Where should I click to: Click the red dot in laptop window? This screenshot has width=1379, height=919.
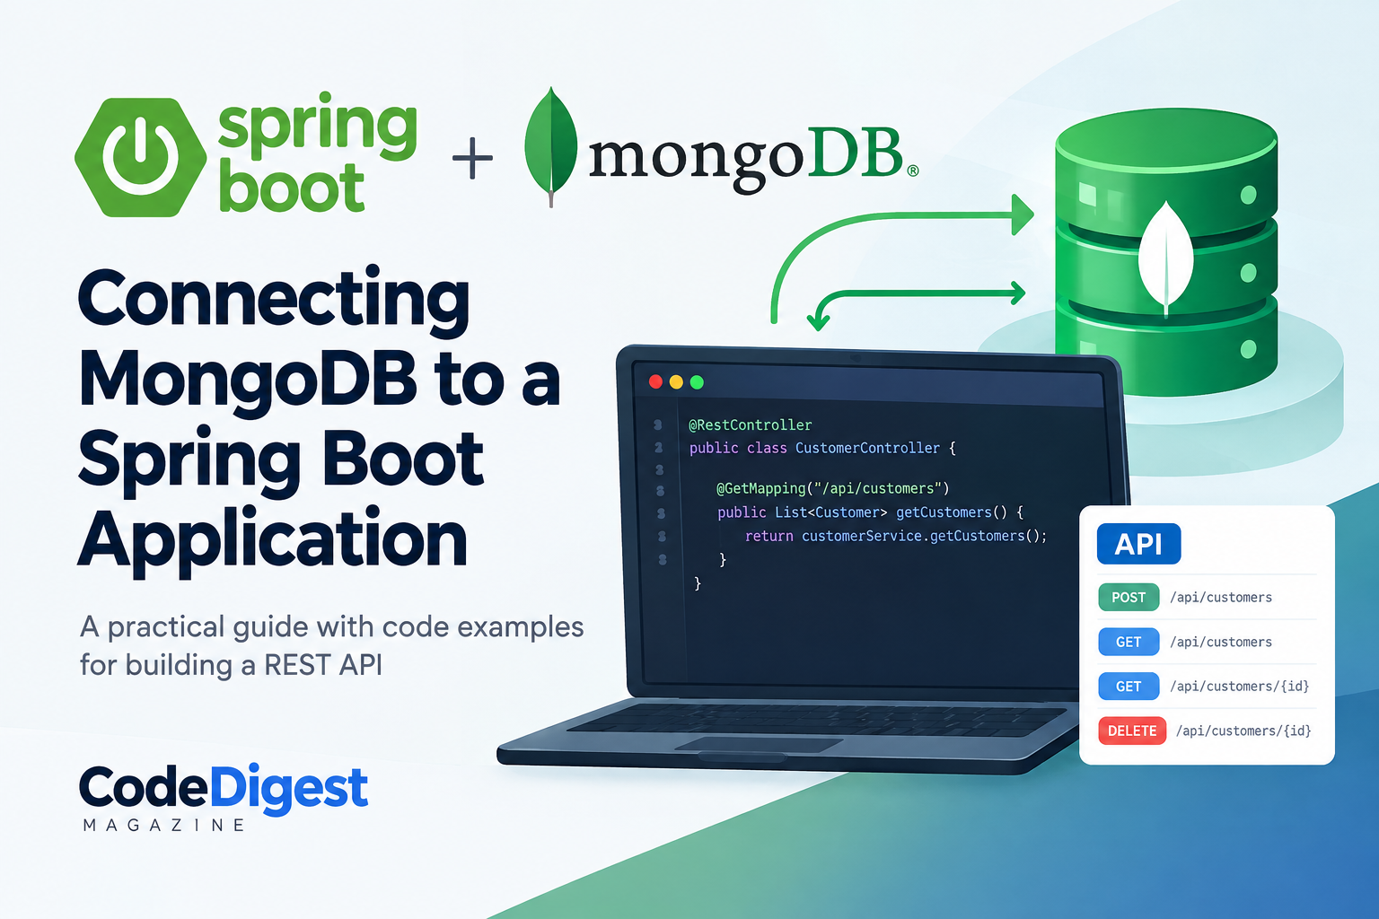click(x=655, y=382)
